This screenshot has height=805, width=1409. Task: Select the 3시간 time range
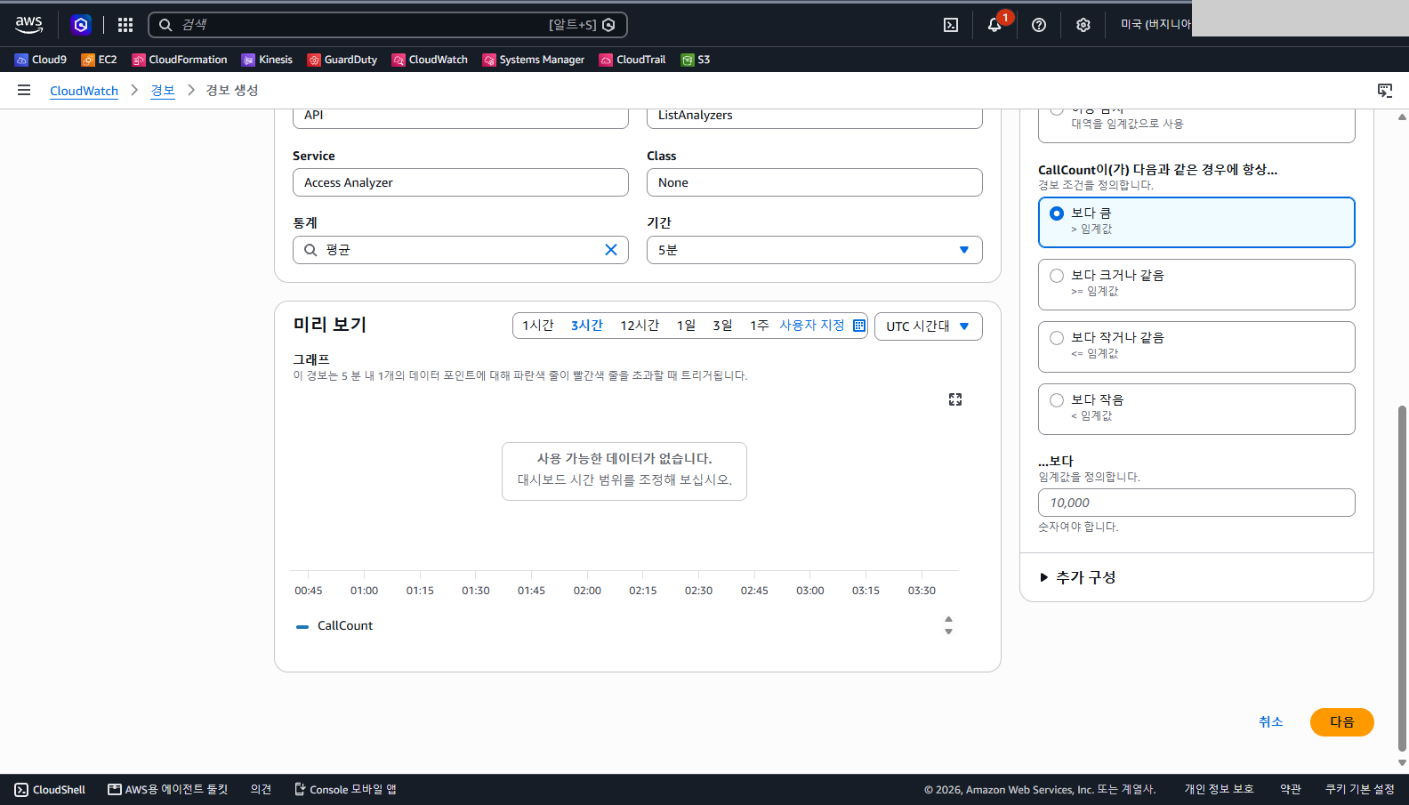point(587,326)
